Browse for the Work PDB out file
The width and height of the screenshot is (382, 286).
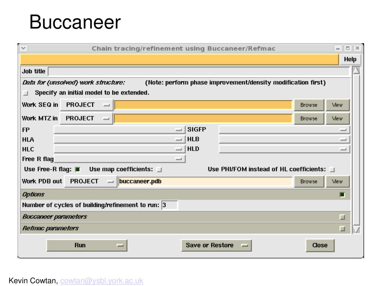309,182
